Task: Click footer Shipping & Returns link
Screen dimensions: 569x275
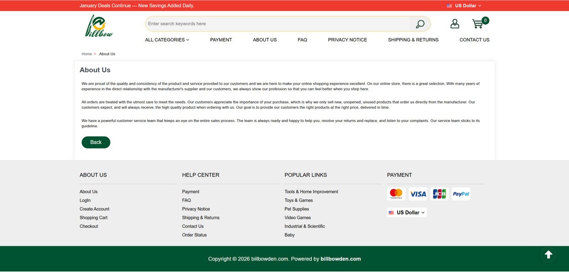Action: [201, 218]
